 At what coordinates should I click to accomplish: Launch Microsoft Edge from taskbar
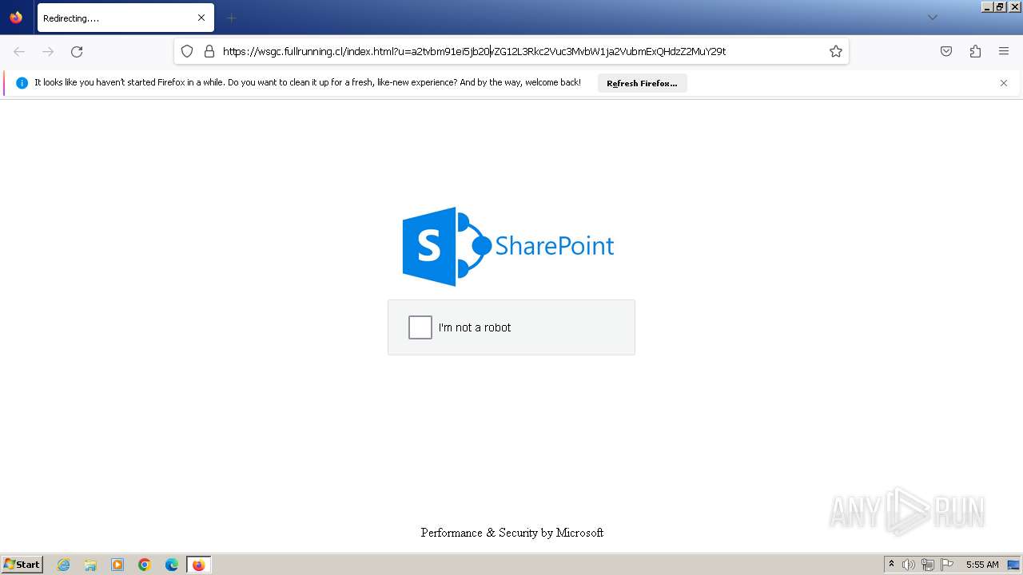[x=172, y=565]
